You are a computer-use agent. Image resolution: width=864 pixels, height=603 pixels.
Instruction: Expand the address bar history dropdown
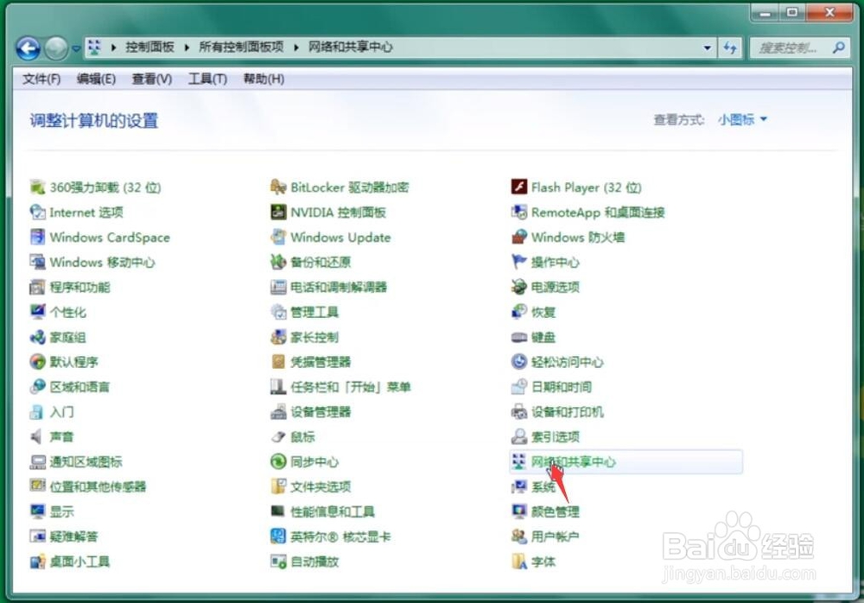(x=707, y=48)
